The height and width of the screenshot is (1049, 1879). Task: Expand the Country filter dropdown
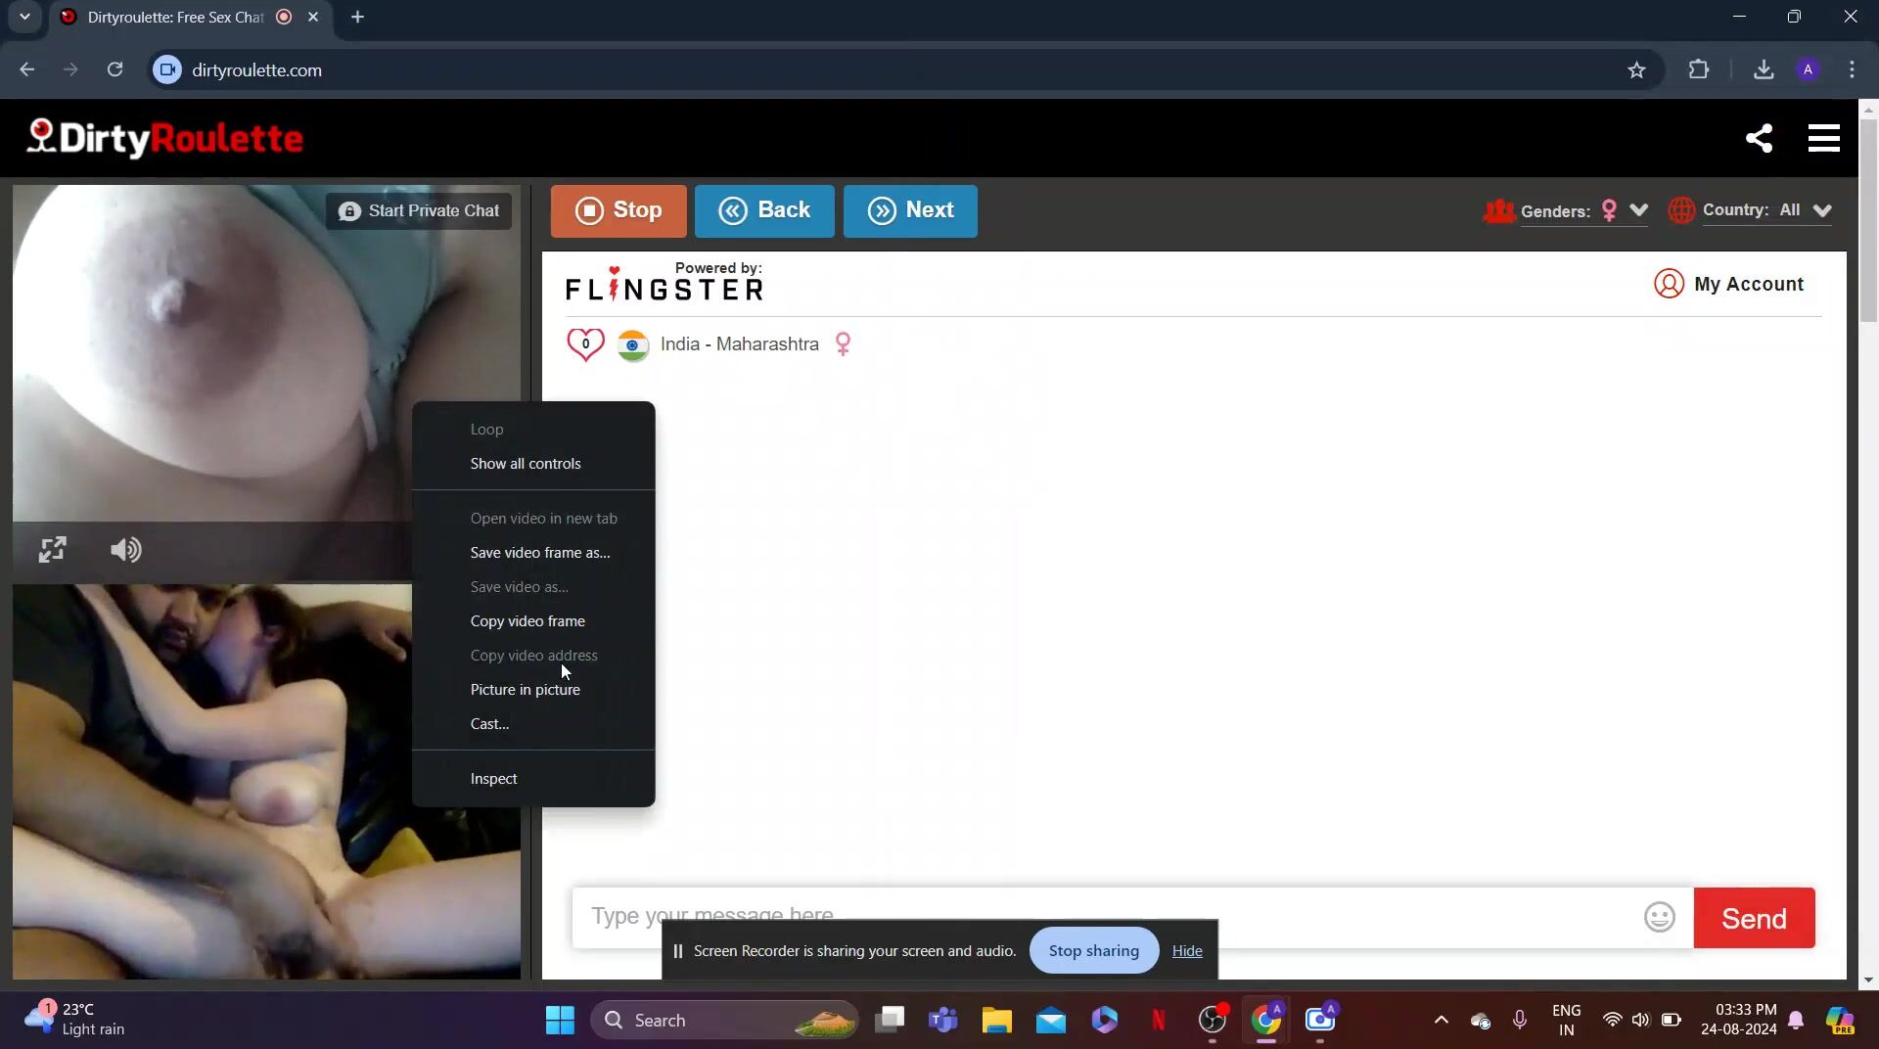pyautogui.click(x=1821, y=210)
